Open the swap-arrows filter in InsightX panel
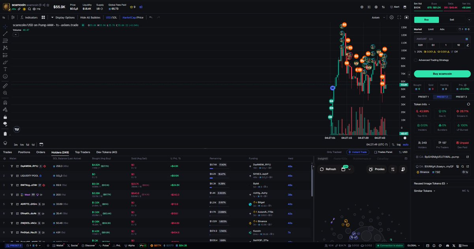 pos(393,169)
